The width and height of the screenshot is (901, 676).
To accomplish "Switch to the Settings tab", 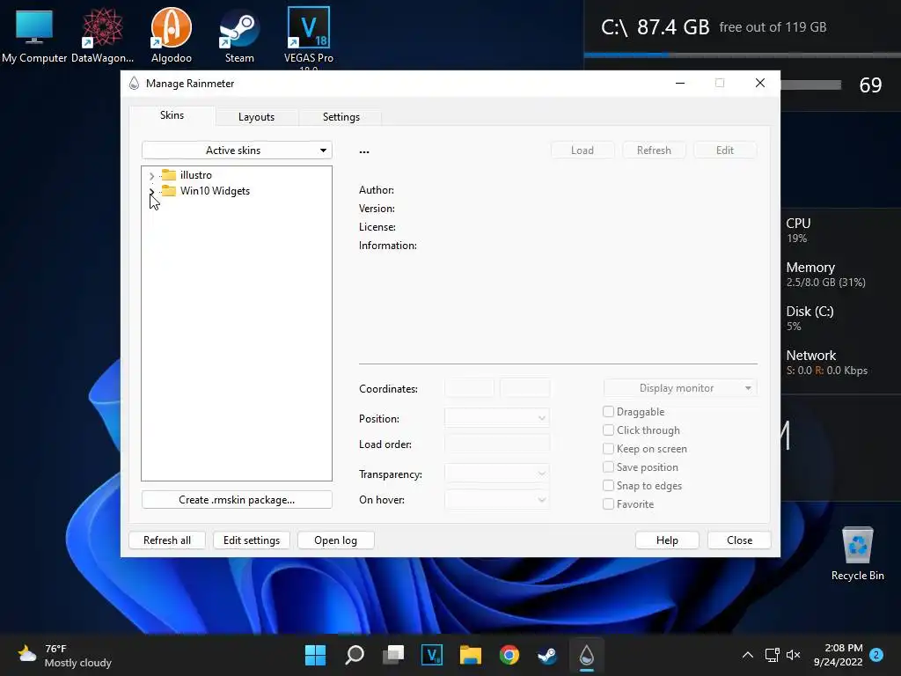I will point(341,117).
